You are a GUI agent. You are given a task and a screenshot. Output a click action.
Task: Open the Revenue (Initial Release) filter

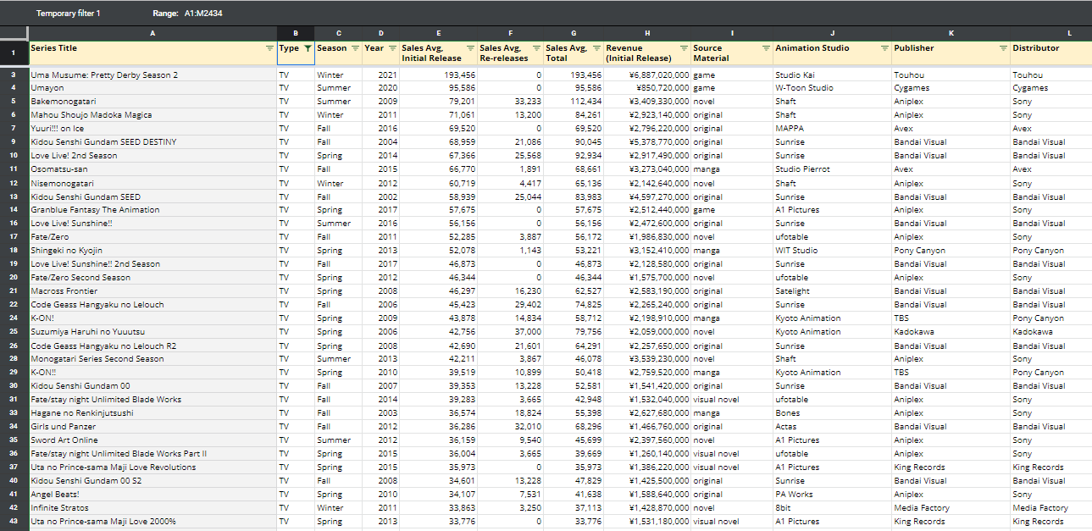684,48
